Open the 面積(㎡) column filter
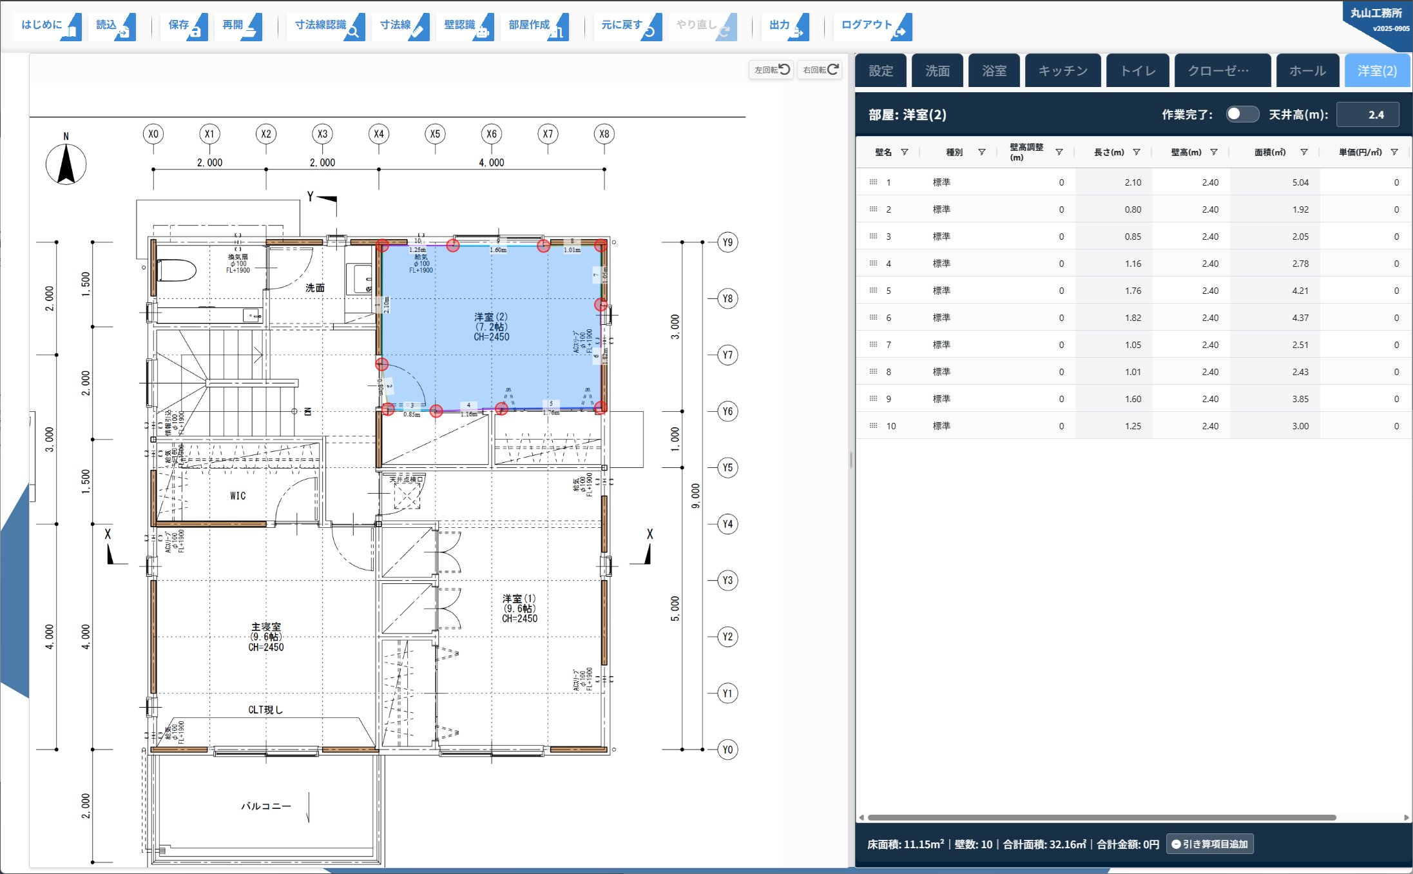This screenshot has width=1413, height=874. [1304, 152]
